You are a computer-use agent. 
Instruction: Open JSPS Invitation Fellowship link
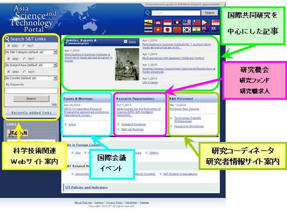(x=139, y=112)
